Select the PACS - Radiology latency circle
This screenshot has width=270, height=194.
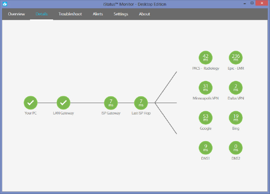click(206, 57)
